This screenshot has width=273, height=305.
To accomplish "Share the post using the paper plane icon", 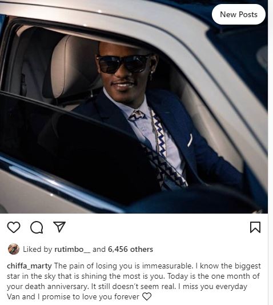I will (x=59, y=227).
